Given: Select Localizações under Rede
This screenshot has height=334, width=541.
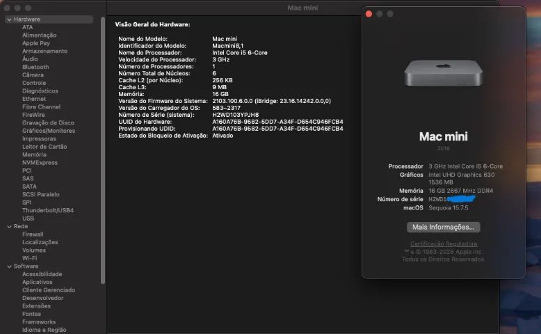Looking at the screenshot, I should click(40, 242).
